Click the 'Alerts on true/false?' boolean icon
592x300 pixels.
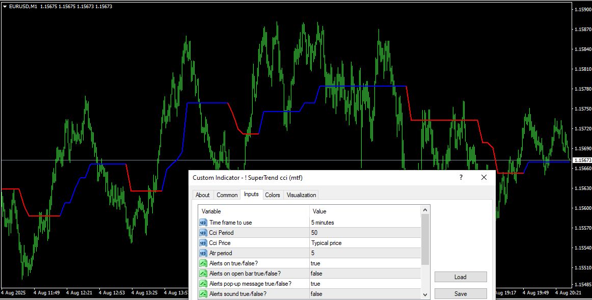(203, 263)
